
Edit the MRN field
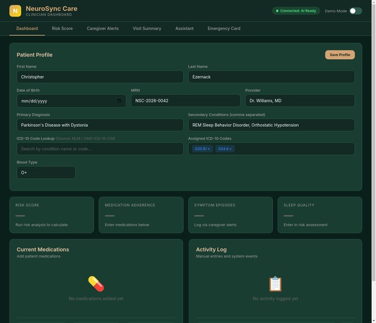[185, 101]
